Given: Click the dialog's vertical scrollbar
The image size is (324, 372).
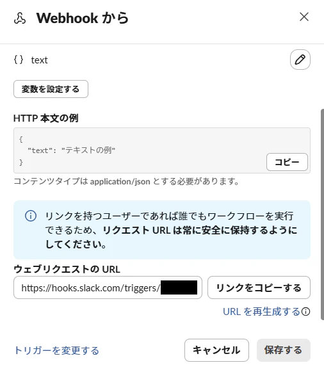Looking at the screenshot, I should pyautogui.click(x=322, y=214).
